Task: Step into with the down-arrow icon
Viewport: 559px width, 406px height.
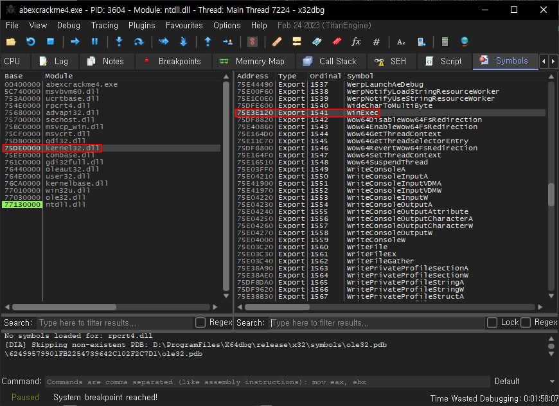Action: point(119,42)
